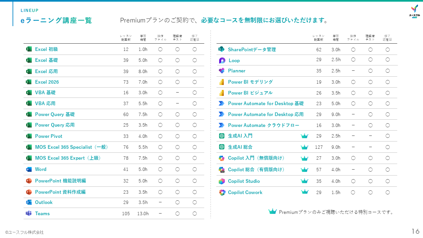The height and width of the screenshot is (238, 423).
Task: Click the Loop icon in the Loop row
Action: tap(222, 60)
